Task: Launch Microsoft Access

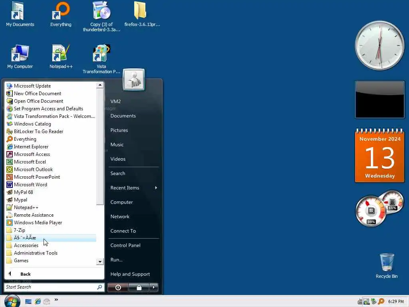Action: [51, 154]
